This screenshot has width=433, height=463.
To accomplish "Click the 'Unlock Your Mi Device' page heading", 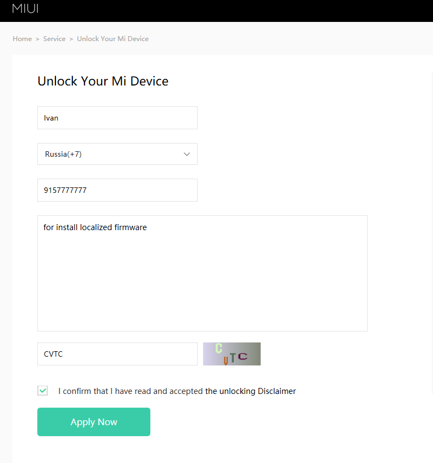I will click(103, 81).
